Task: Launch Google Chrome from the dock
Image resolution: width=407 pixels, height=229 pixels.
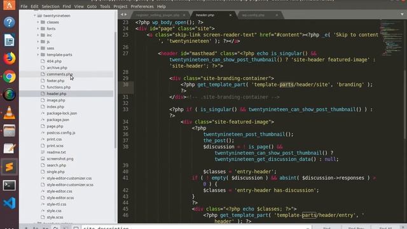Action: 9,76
